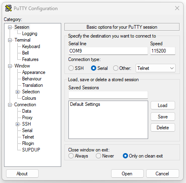Screen dimensions: 186x183
Task: Click the Speed field showing 115200
Action: click(163, 51)
